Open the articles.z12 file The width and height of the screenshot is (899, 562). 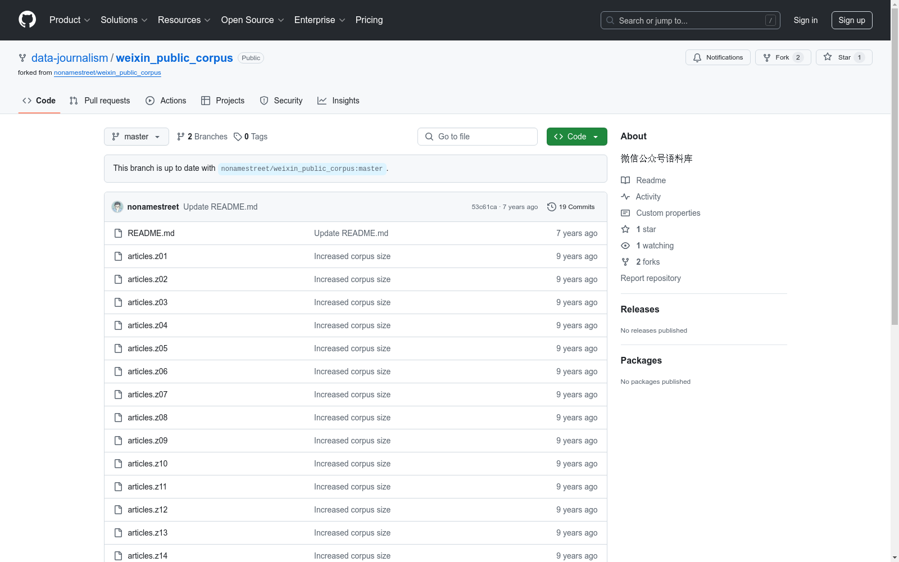point(148,510)
